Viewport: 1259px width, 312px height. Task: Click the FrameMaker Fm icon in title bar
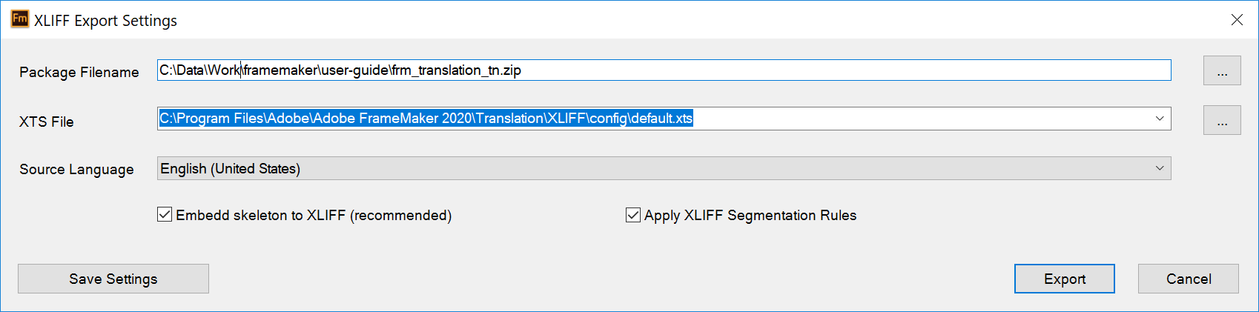(x=20, y=19)
